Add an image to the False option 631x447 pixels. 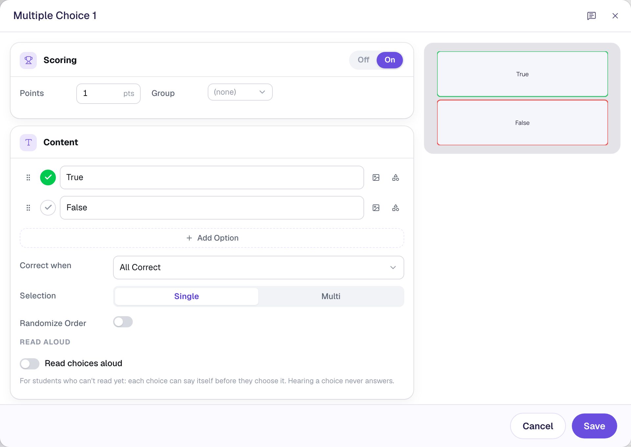point(376,208)
